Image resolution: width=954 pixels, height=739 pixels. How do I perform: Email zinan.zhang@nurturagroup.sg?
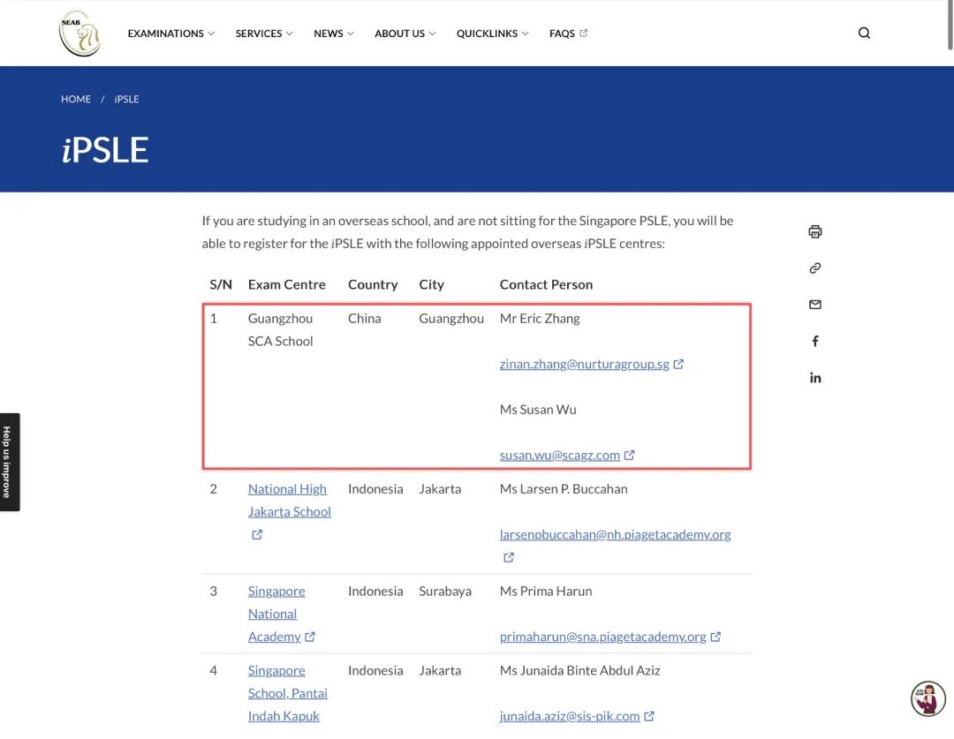pyautogui.click(x=584, y=364)
